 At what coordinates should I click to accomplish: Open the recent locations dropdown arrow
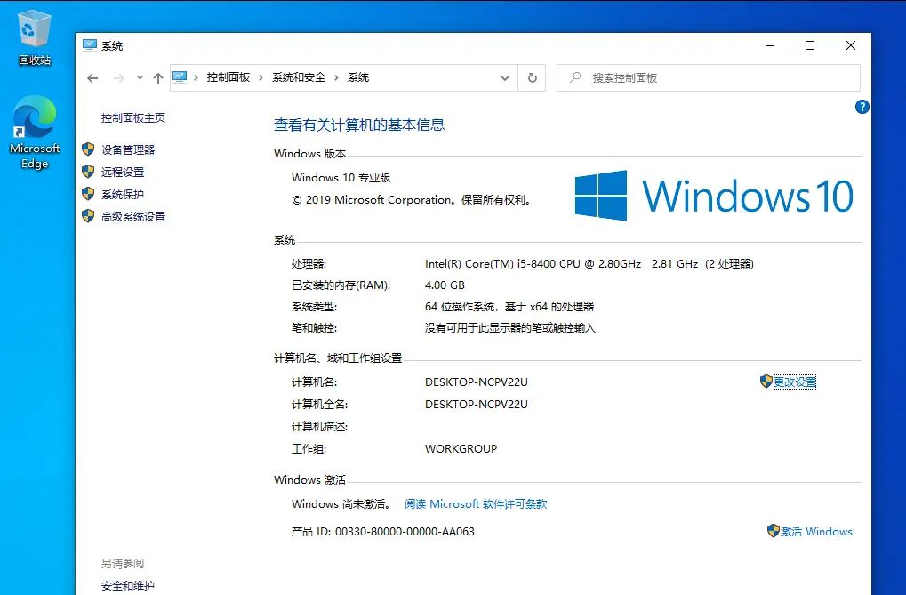140,78
